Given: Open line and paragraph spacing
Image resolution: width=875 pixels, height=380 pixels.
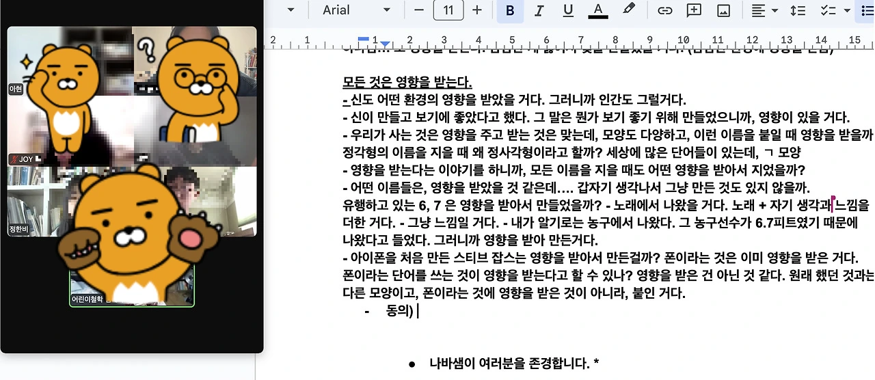Looking at the screenshot, I should 798,10.
